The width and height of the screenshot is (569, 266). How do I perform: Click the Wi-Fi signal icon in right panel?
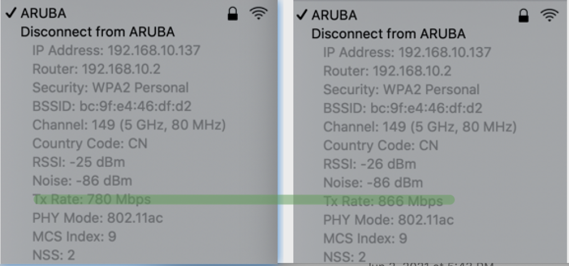point(550,15)
